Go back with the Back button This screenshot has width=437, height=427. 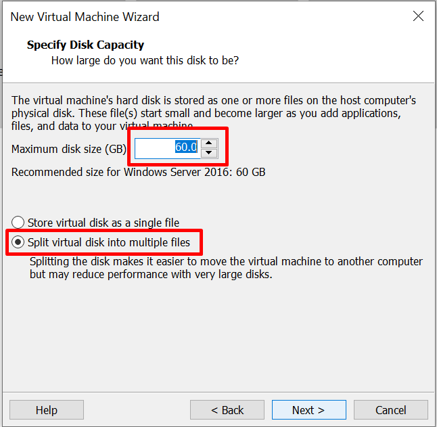point(227,410)
